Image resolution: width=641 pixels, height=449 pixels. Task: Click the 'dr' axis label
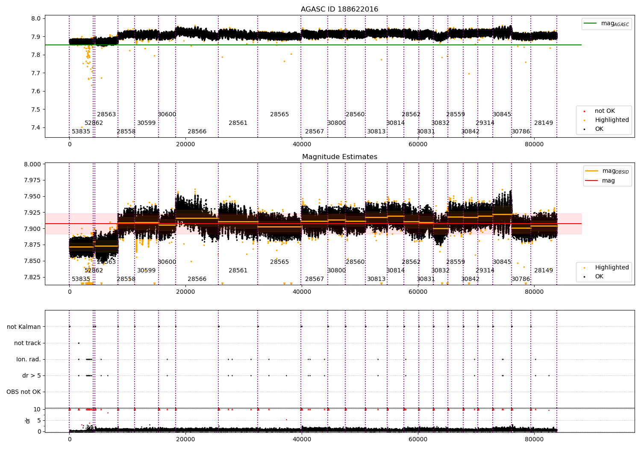point(28,421)
